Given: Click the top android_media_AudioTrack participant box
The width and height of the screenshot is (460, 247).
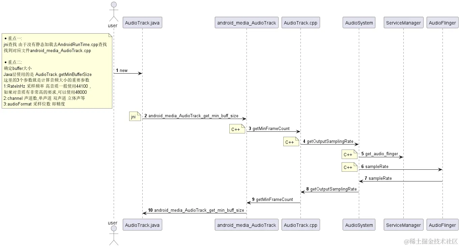Looking at the screenshot, I should click(247, 23).
